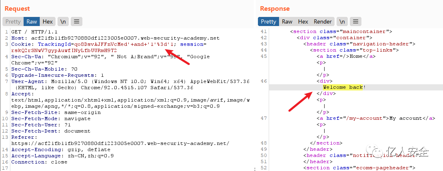This screenshot has width=443, height=171.
Task: Click the Sec-Ch-Ua-Mobile: ?0 line
Action: (x=44, y=69)
